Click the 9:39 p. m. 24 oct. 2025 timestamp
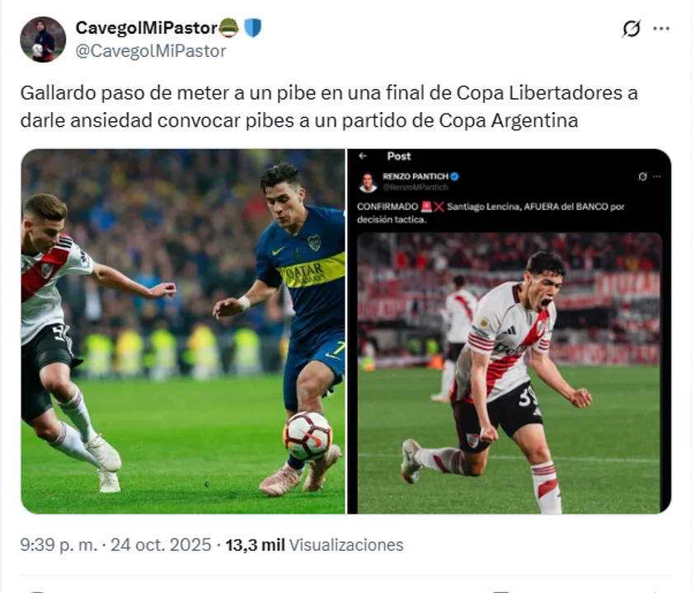 point(115,545)
